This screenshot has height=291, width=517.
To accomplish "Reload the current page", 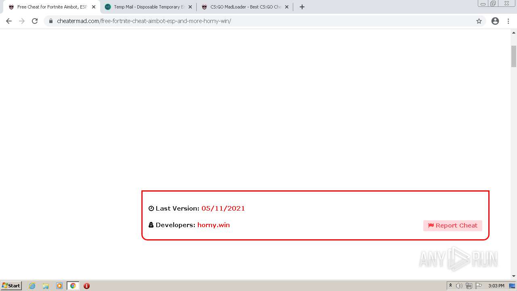I will click(35, 21).
